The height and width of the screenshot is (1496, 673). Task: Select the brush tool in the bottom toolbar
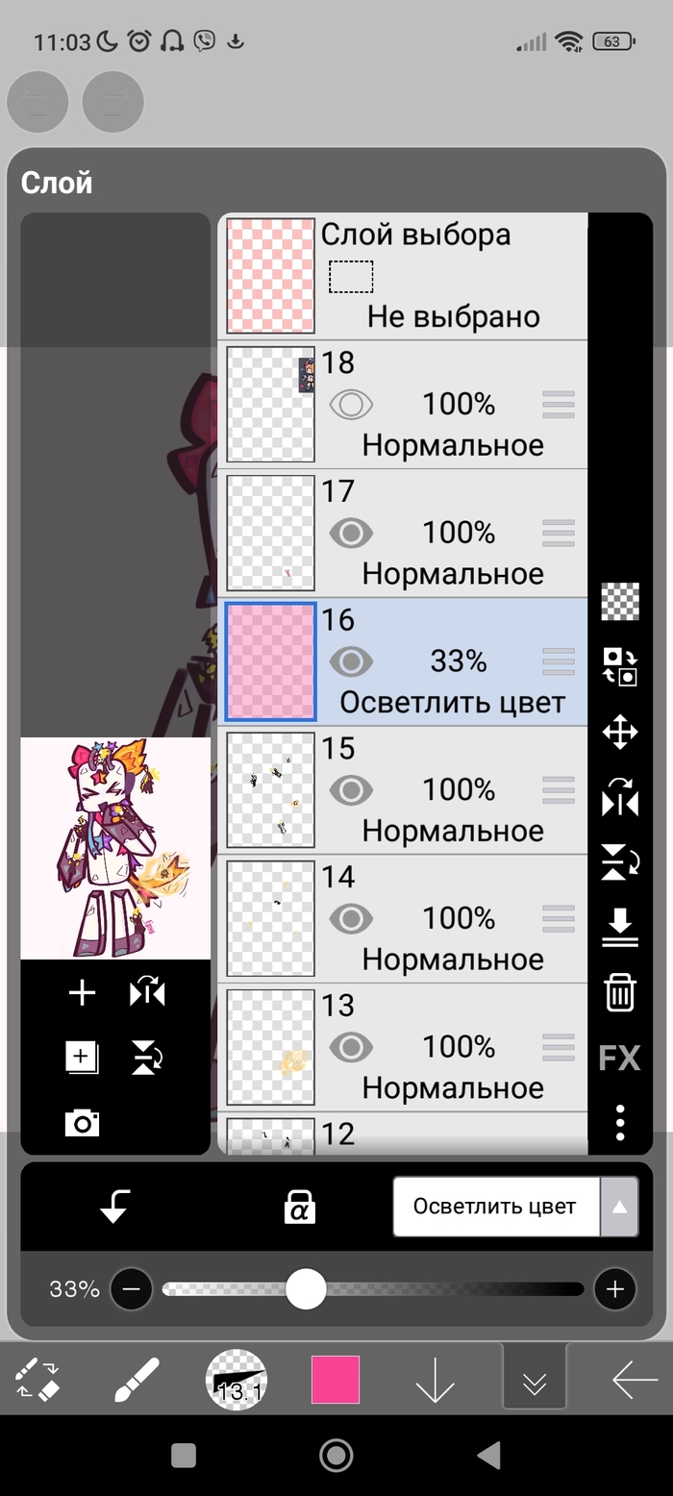pos(137,1380)
